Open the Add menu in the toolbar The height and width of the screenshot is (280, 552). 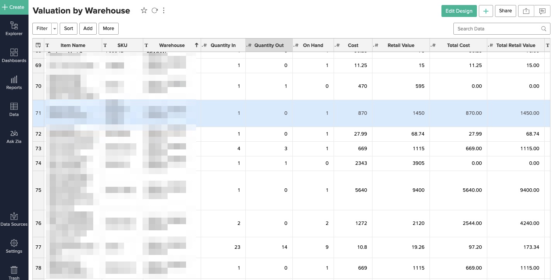point(88,29)
